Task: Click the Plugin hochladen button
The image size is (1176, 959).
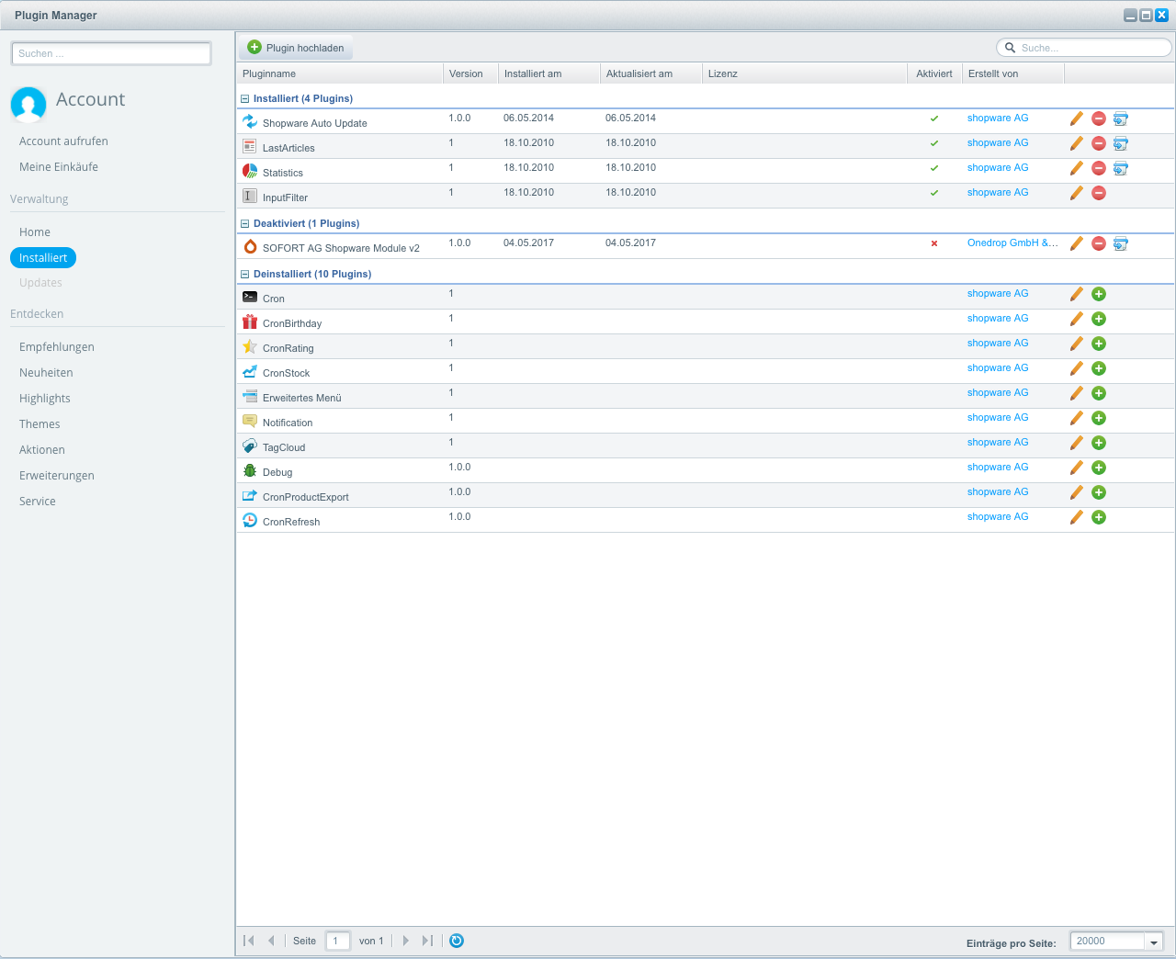Action: point(296,48)
